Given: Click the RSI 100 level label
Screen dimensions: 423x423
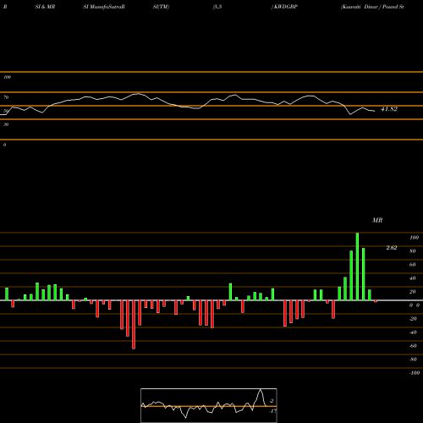Looking at the screenshot, I should (x=7, y=77).
